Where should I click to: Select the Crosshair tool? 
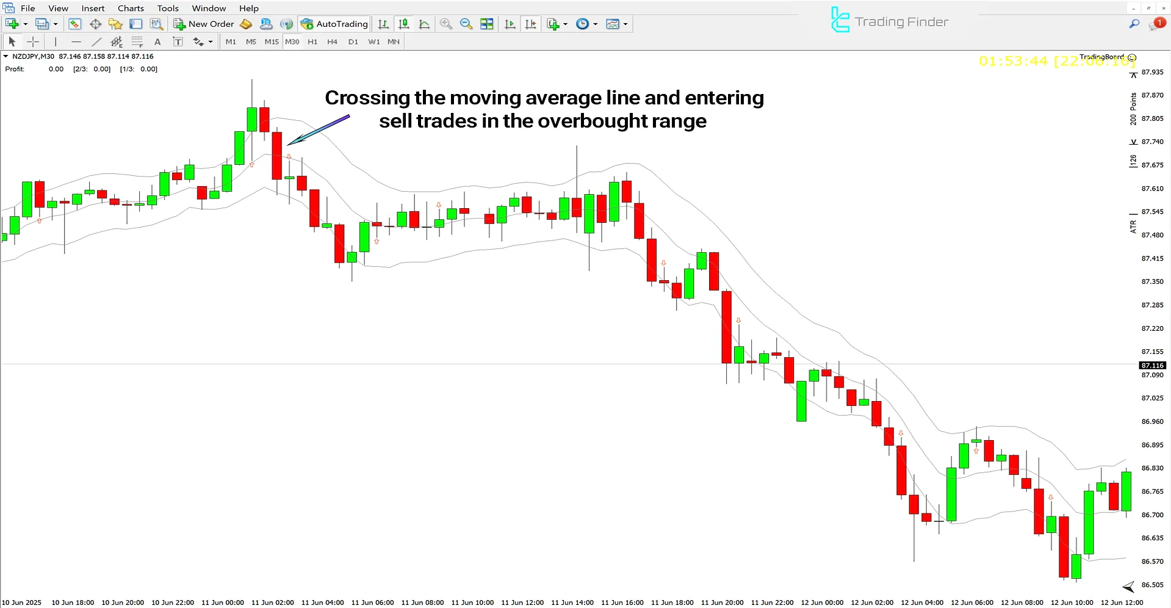tap(33, 42)
